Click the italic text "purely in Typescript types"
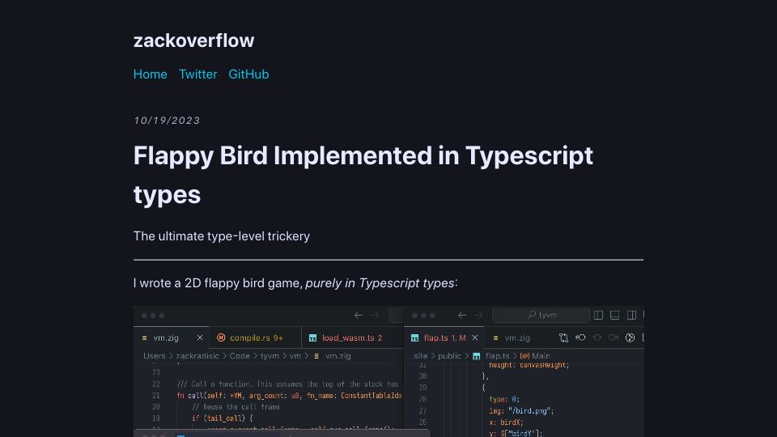 pos(380,283)
